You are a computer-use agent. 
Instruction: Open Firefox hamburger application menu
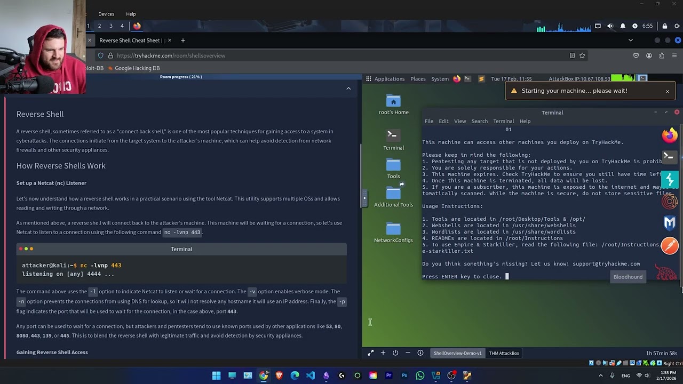674,55
